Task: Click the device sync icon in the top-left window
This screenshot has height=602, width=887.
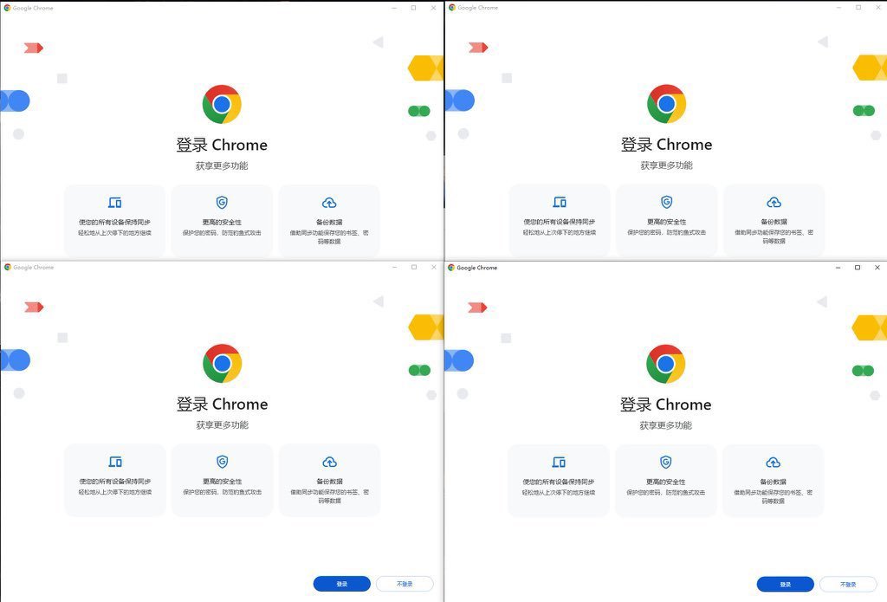Action: click(115, 203)
